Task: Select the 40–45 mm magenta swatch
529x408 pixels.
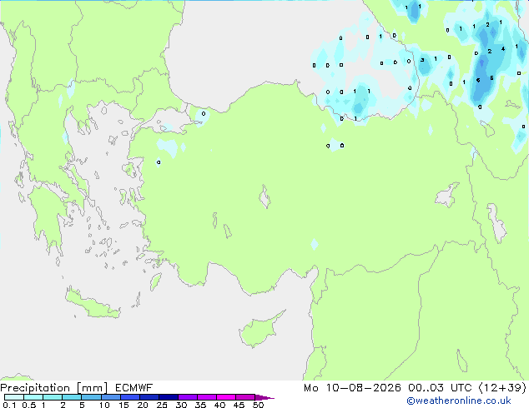Action: [226, 397]
